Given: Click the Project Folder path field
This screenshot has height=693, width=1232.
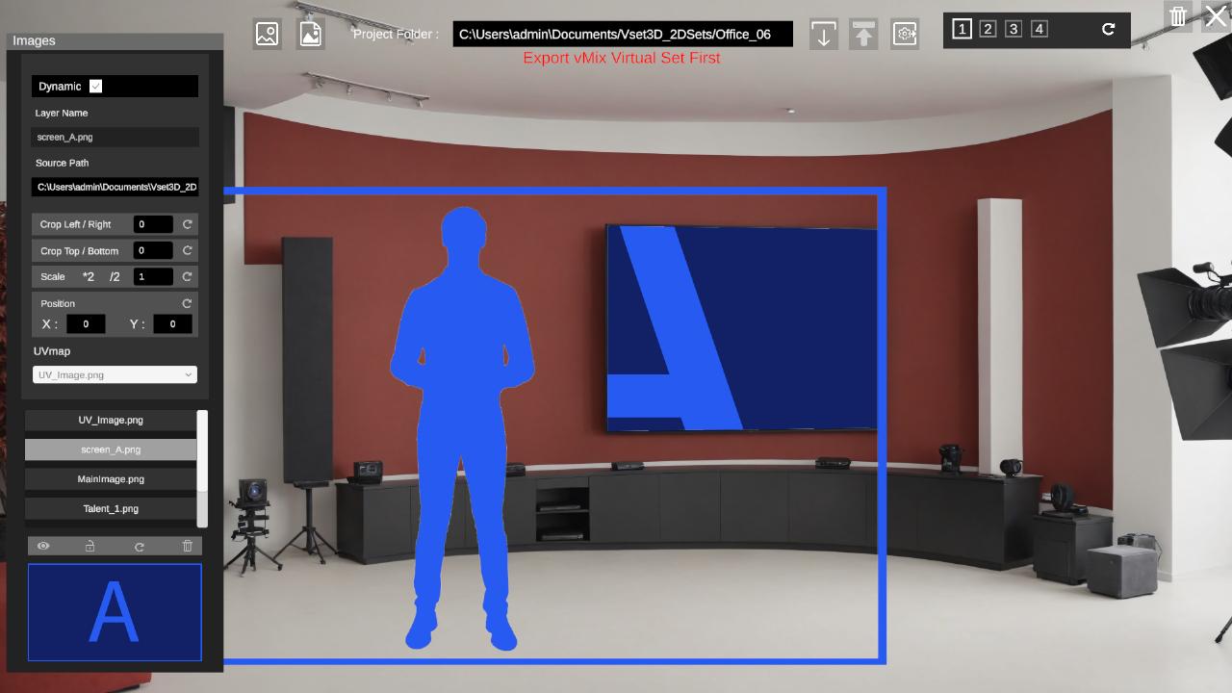Looking at the screenshot, I should point(623,34).
